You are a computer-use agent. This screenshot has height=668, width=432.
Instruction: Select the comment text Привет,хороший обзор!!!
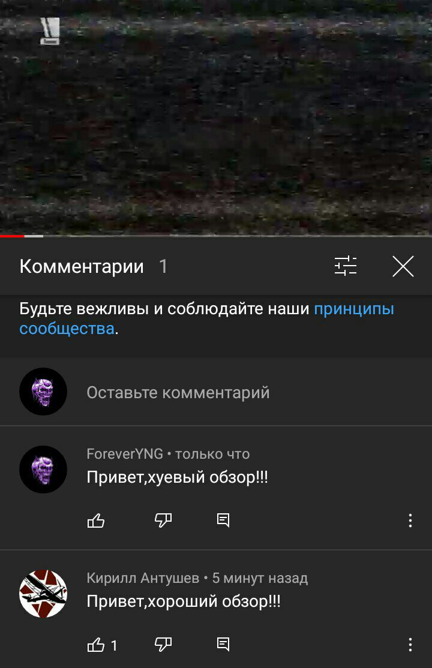(x=184, y=601)
